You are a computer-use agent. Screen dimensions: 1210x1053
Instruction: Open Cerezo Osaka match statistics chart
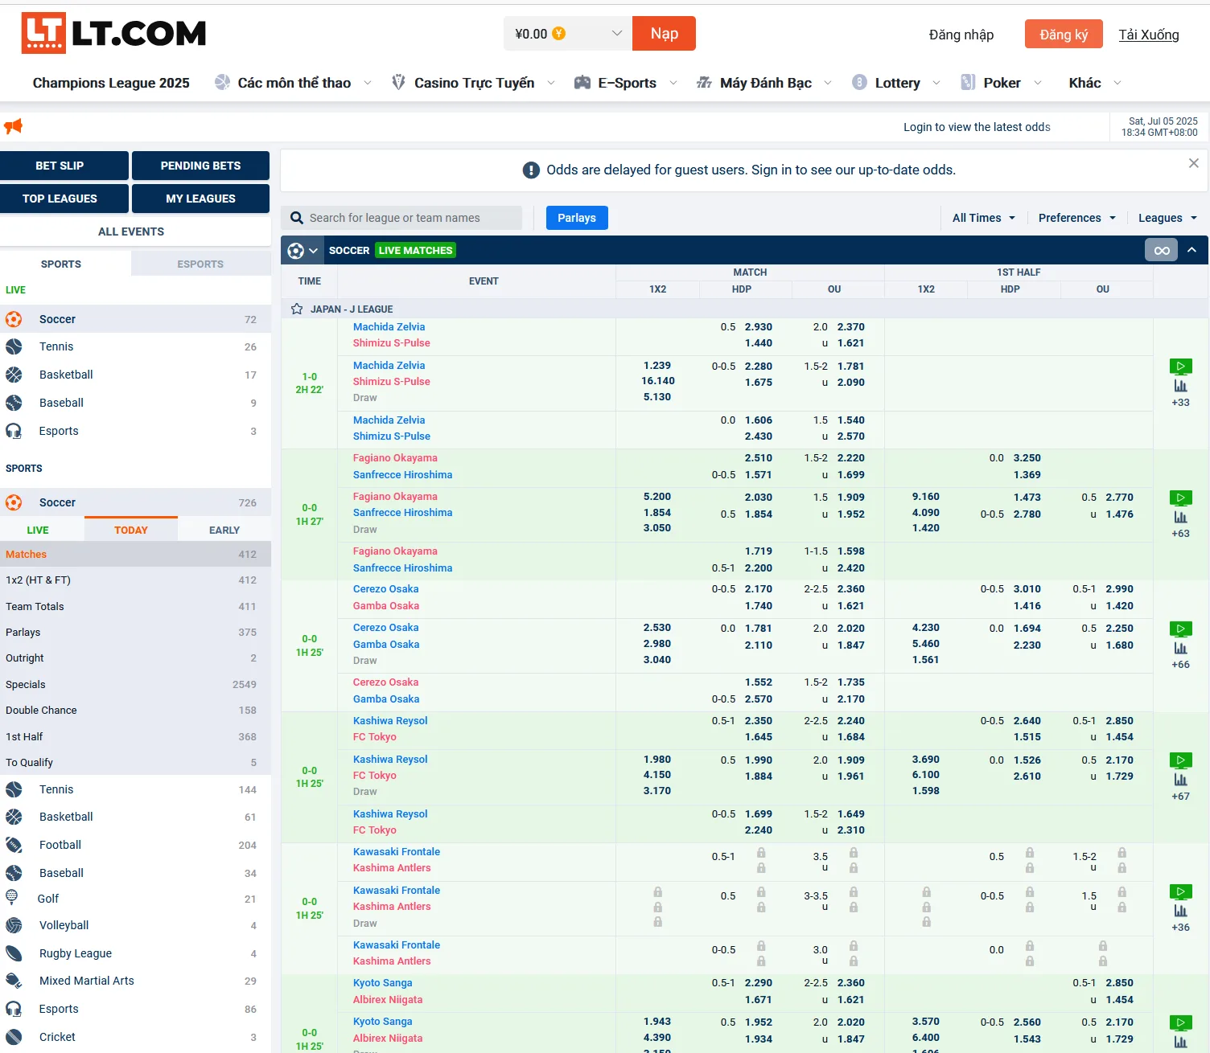pyautogui.click(x=1180, y=648)
